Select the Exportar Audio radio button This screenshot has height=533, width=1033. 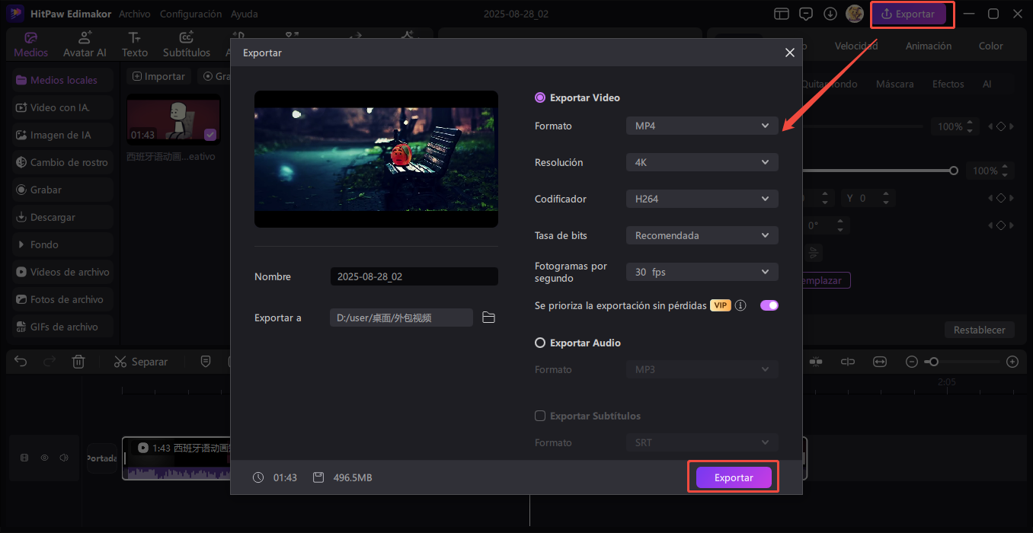click(x=540, y=343)
